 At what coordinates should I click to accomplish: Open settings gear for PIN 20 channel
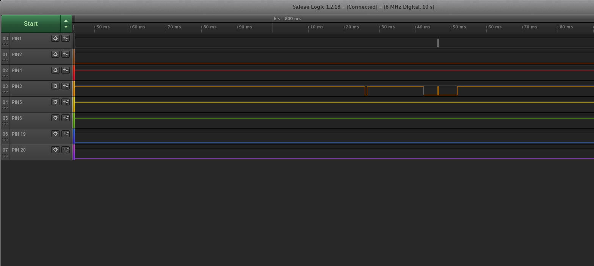click(x=55, y=150)
